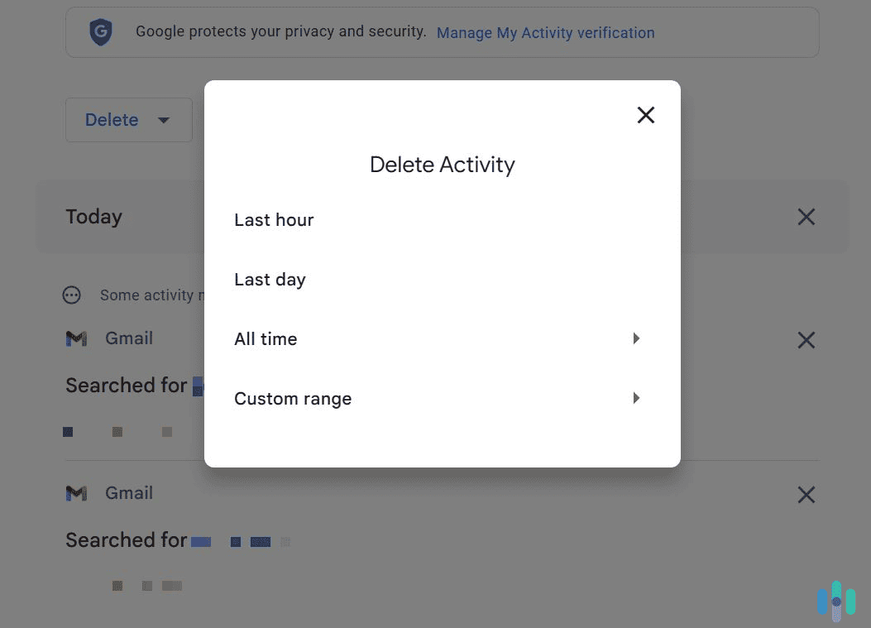Dismiss the Today activity group
The width and height of the screenshot is (871, 628).
(x=806, y=216)
